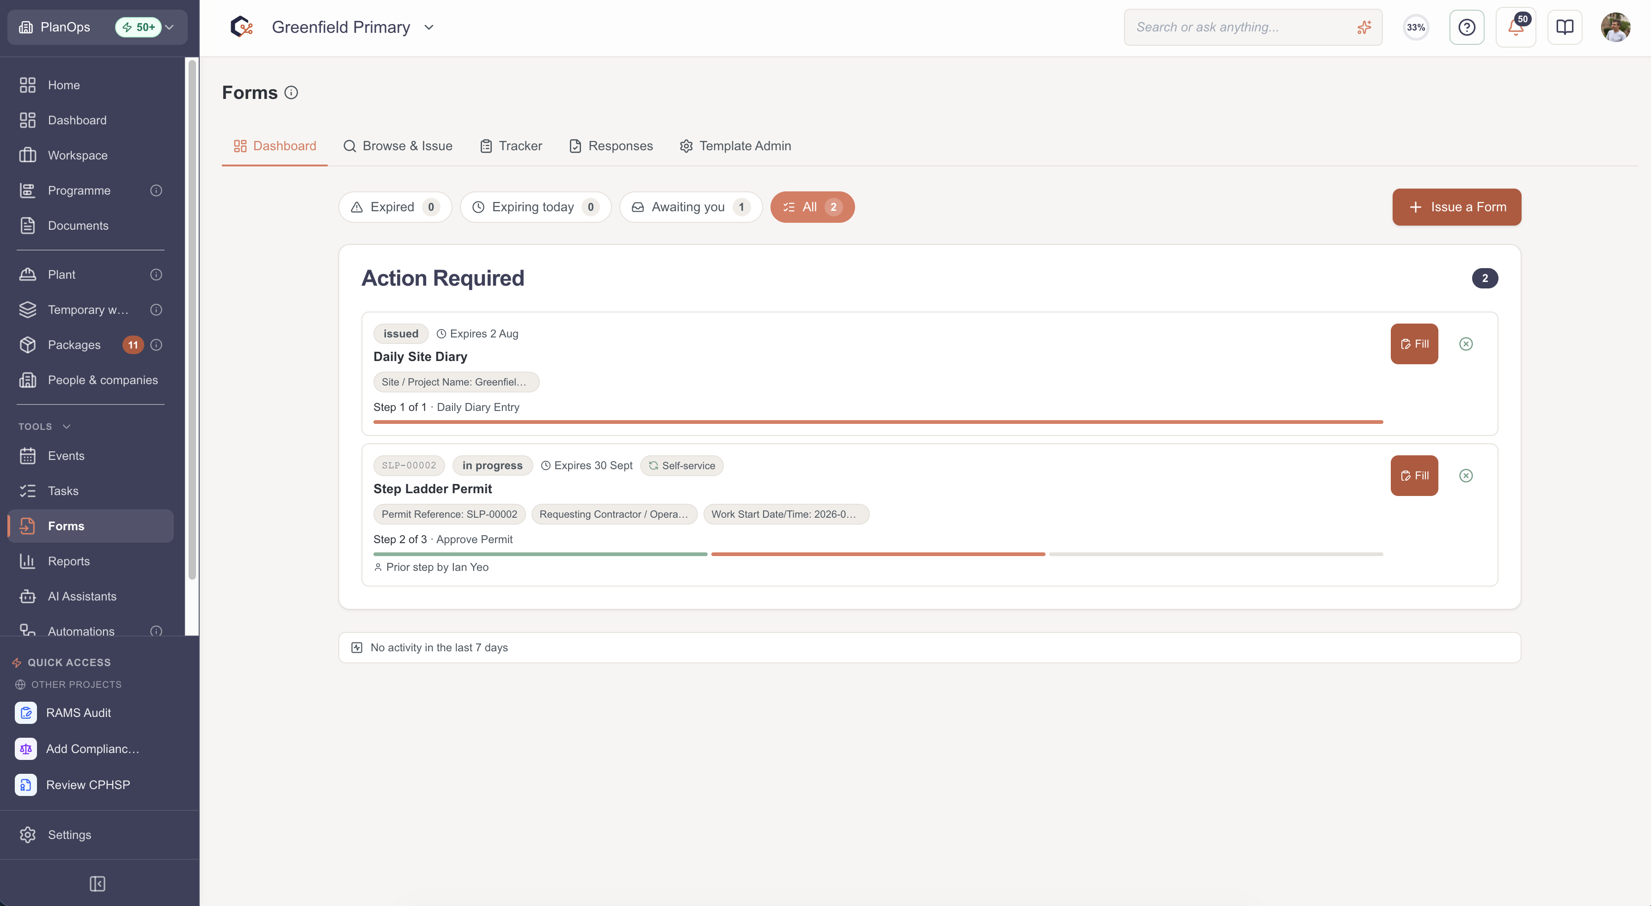This screenshot has width=1651, height=906.
Task: Click the Step Ladder Permit step progress bar
Action: click(x=878, y=554)
